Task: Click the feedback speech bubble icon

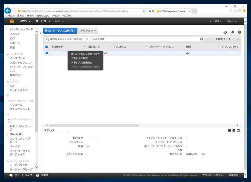Action: coord(11,175)
